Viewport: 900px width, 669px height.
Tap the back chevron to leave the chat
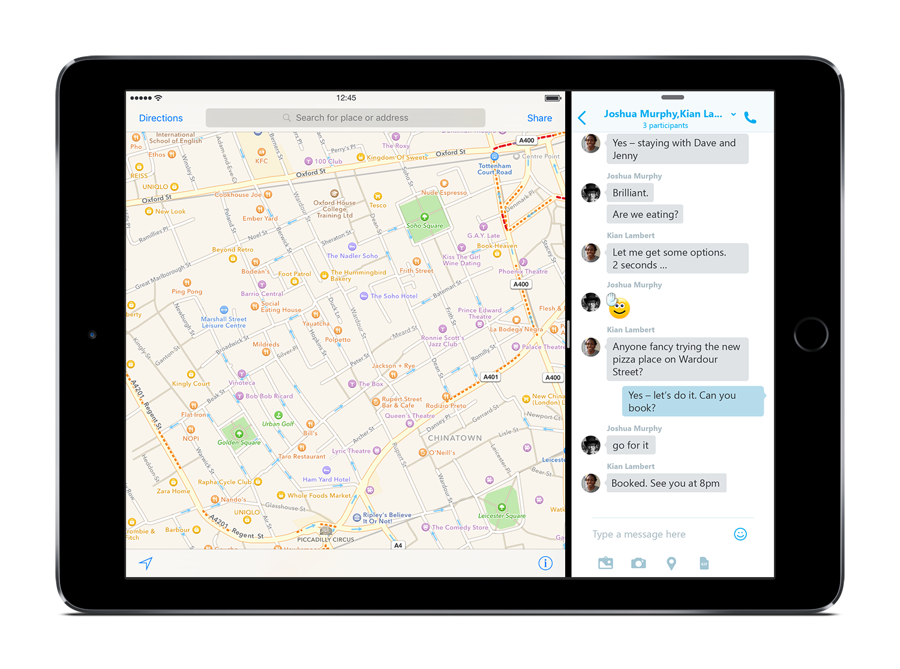coord(581,117)
